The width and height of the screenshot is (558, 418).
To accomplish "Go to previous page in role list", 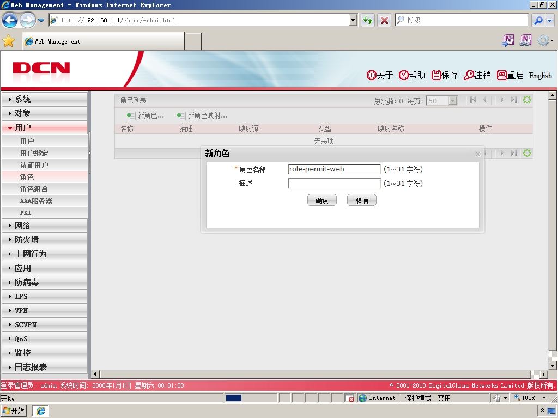I will (484, 100).
